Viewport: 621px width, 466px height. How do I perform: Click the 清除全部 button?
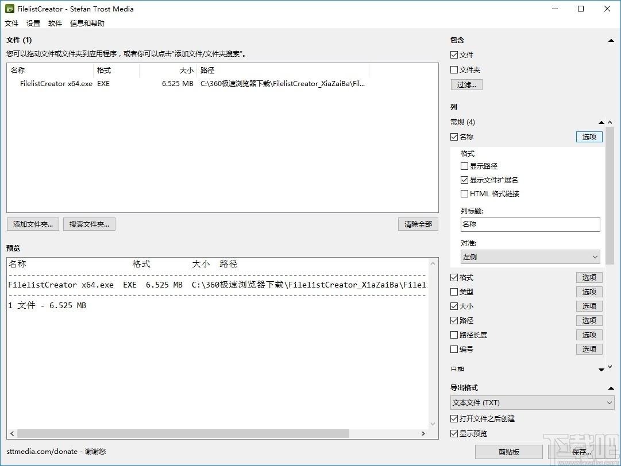(418, 224)
